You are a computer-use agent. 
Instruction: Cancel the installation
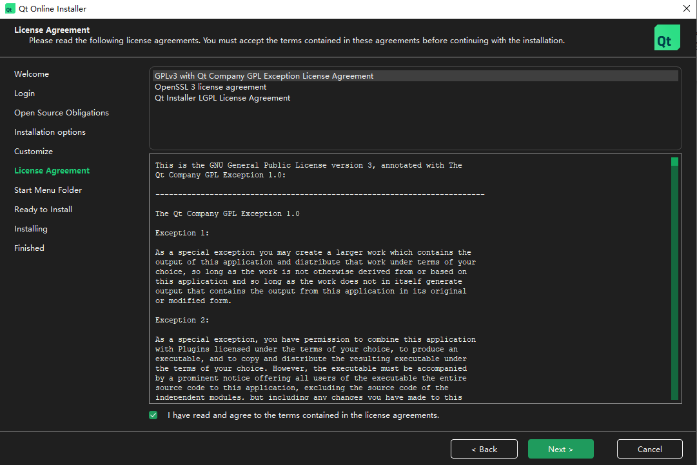pyautogui.click(x=649, y=449)
